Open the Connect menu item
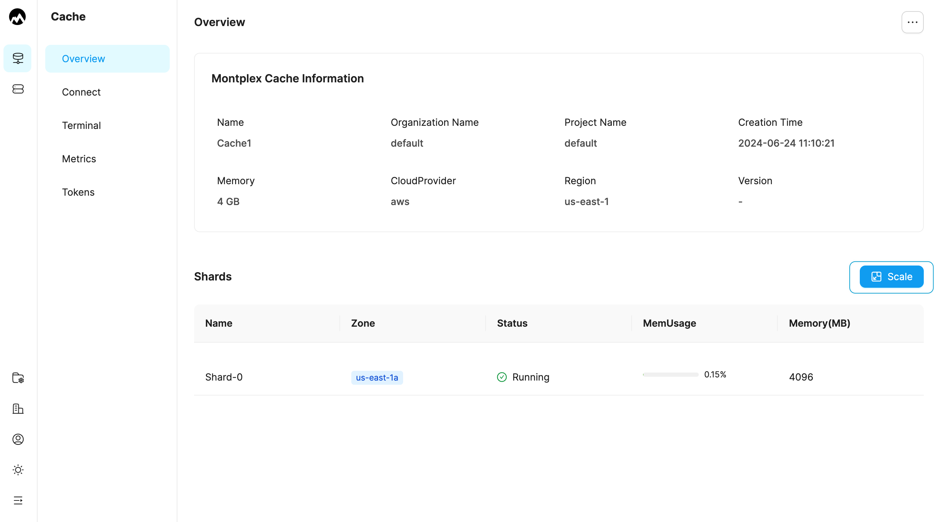Screen dimensions: 937x522 (x=107, y=92)
